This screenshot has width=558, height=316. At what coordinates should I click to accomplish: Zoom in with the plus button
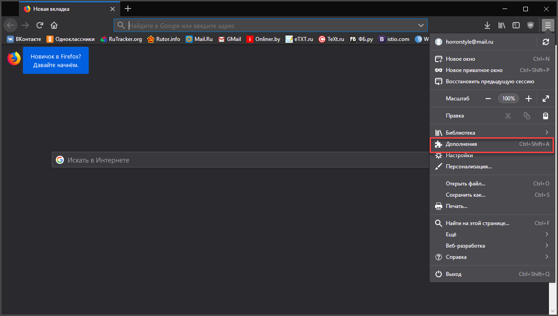coord(529,99)
